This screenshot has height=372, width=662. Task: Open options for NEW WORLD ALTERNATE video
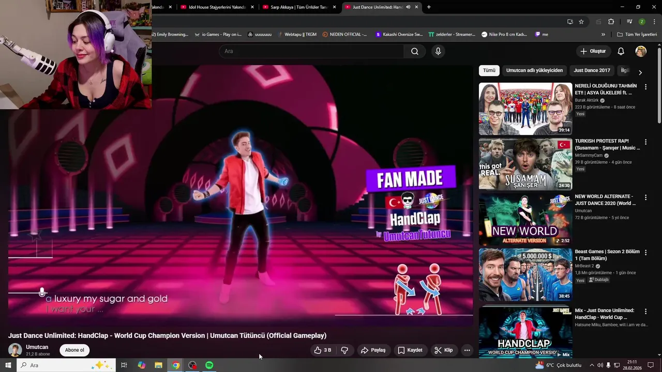[645, 197]
